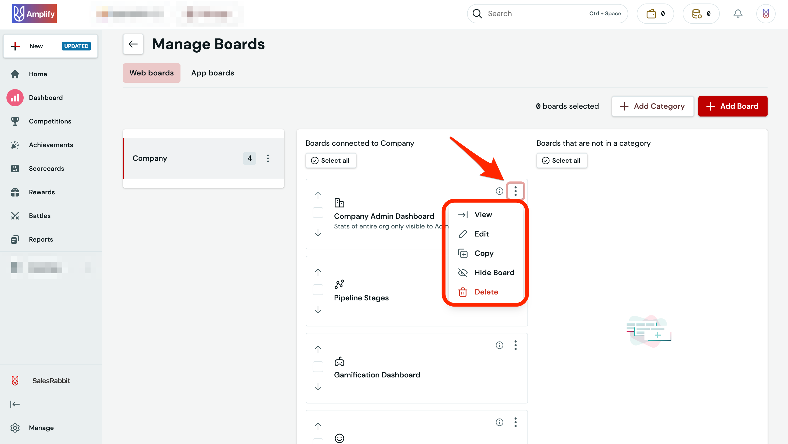Viewport: 788px width, 444px height.
Task: Click the Scorecards icon
Action: (x=15, y=168)
